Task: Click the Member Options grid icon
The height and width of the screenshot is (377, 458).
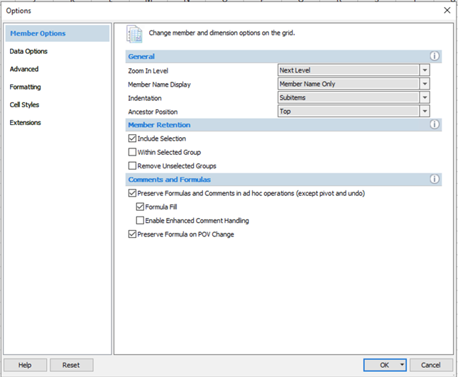Action: point(134,34)
